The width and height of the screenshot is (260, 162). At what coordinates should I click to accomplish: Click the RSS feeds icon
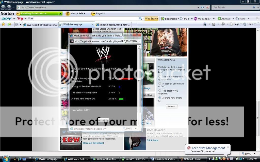(x=214, y=24)
